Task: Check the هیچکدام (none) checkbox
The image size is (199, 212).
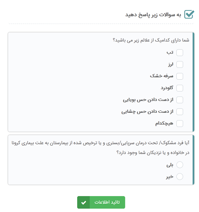Action: click(x=179, y=124)
